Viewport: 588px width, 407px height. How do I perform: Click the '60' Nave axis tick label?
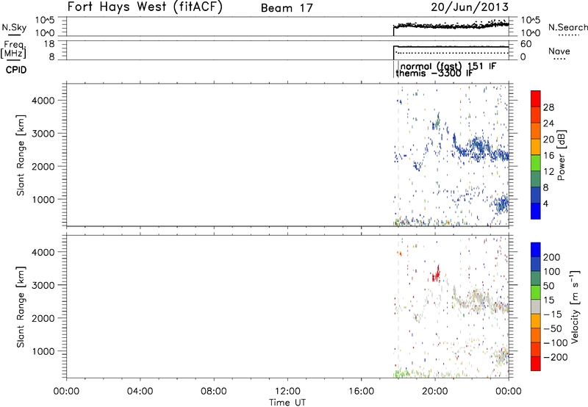pyautogui.click(x=526, y=44)
